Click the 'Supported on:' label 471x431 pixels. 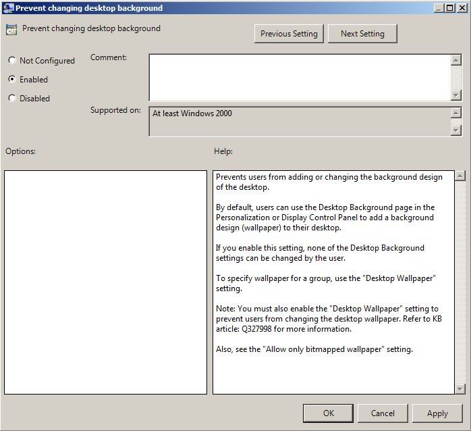click(x=115, y=110)
